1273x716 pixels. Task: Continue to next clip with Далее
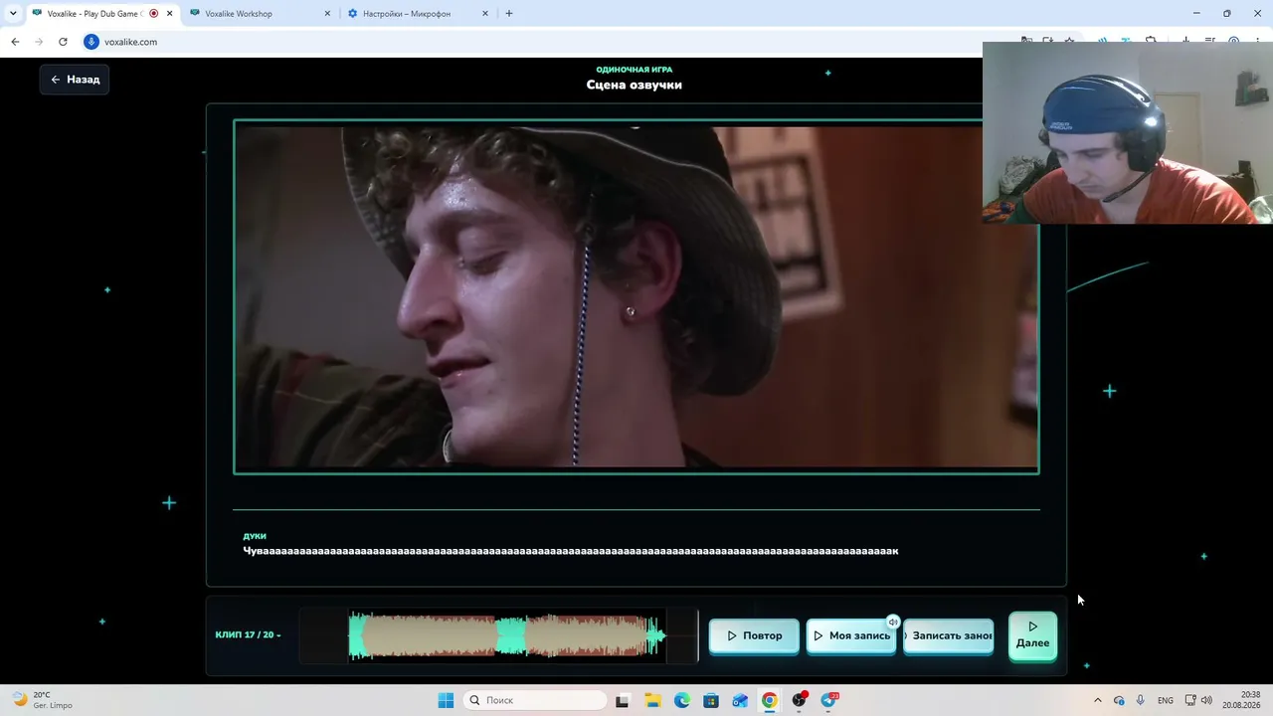(1032, 635)
